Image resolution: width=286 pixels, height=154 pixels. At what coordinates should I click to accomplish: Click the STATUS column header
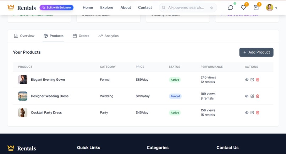tap(174, 67)
